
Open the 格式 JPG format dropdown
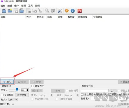(x=13, y=100)
